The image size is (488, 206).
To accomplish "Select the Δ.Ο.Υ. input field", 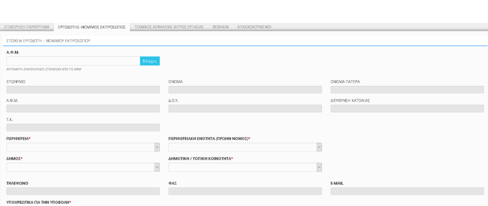I will 245,109.
